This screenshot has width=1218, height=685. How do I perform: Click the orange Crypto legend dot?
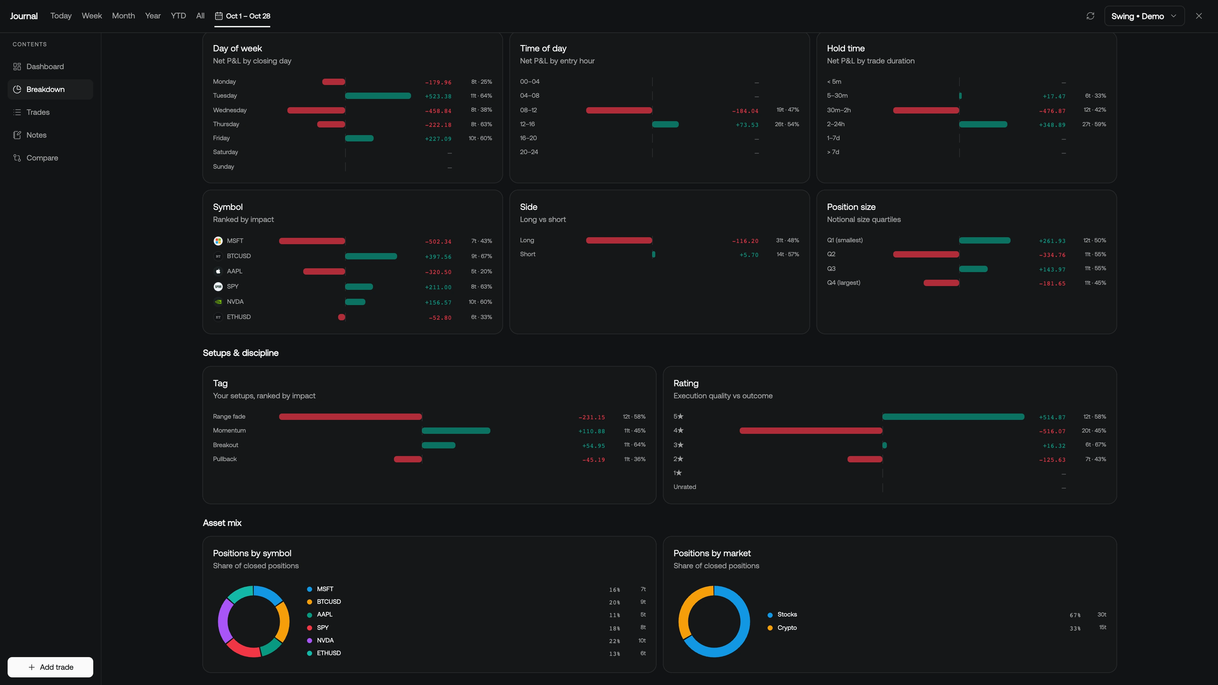tap(770, 628)
